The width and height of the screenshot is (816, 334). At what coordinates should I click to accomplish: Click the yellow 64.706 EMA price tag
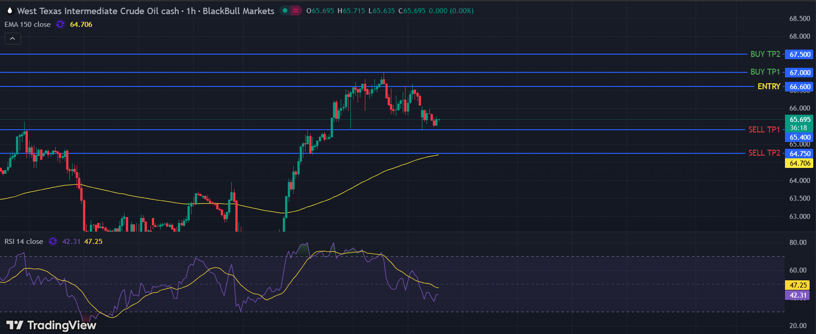[x=800, y=163]
